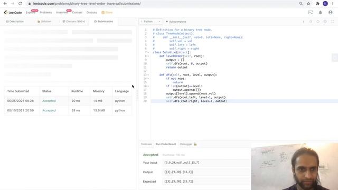Click the panel divider drag handle

pos(137,94)
